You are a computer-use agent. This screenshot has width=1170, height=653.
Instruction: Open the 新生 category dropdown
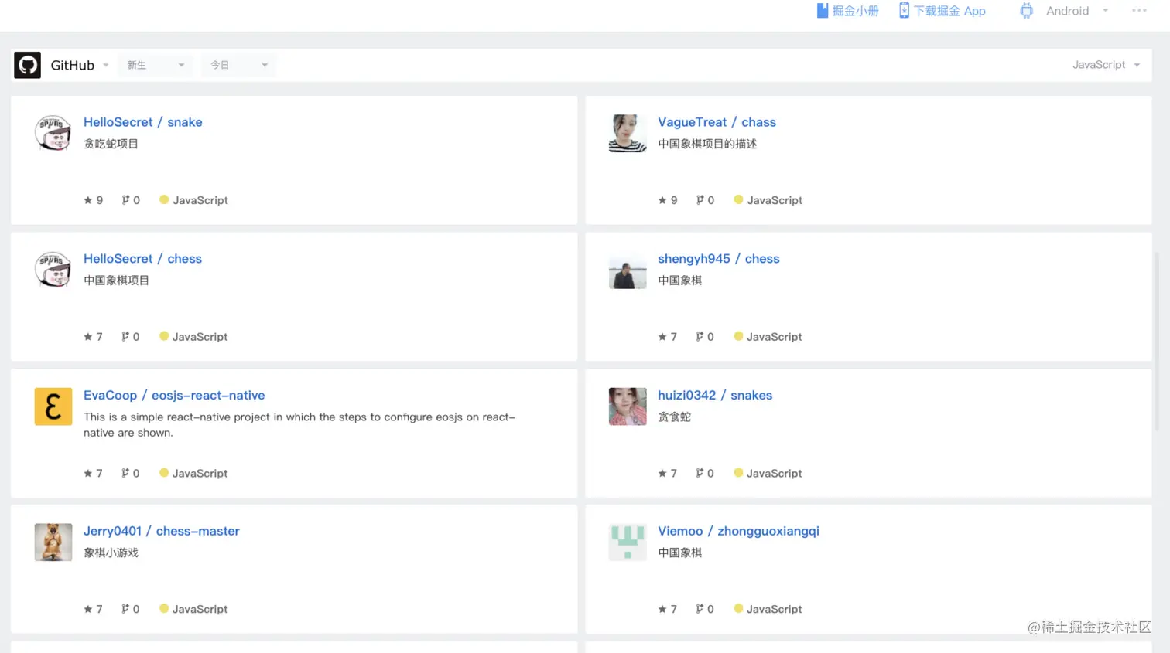coord(156,65)
